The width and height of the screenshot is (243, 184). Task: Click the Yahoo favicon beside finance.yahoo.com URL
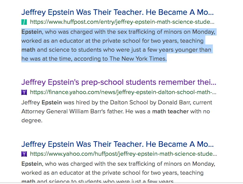pyautogui.click(x=24, y=92)
